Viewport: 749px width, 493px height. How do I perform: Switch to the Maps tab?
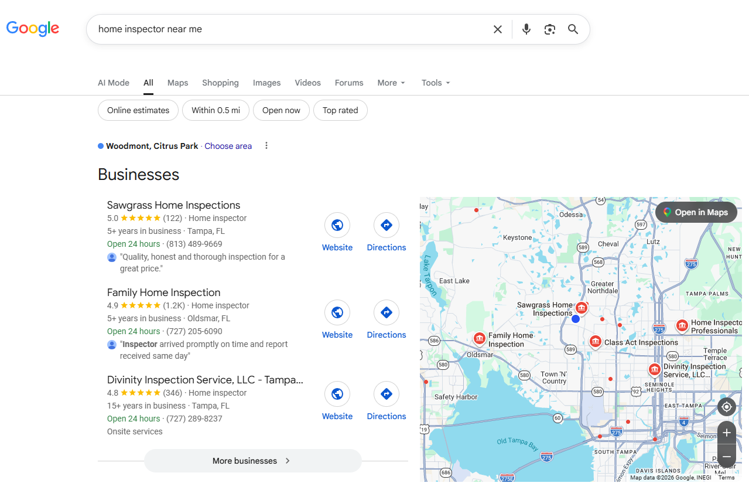[x=178, y=83]
